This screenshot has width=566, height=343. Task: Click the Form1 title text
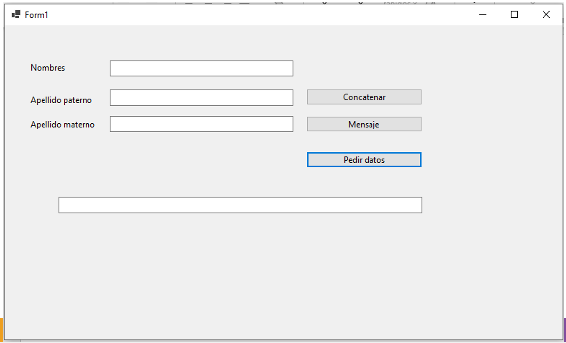[37, 15]
